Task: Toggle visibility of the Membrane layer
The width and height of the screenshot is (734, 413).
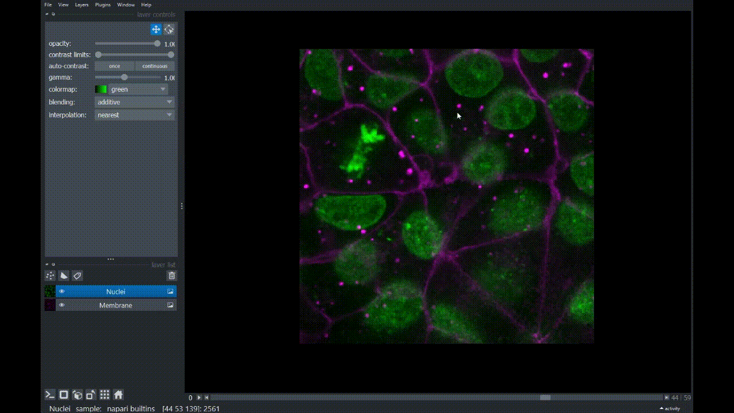Action: click(62, 305)
